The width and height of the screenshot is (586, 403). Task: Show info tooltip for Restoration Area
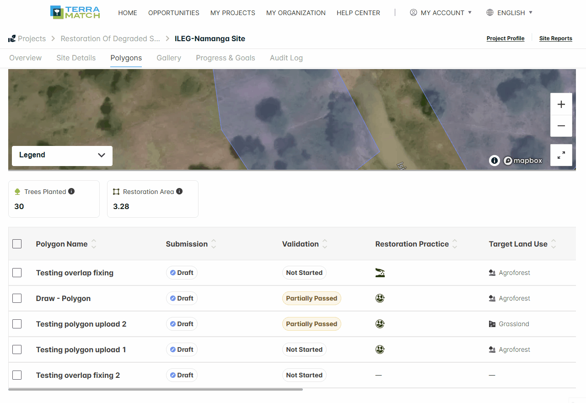179,191
